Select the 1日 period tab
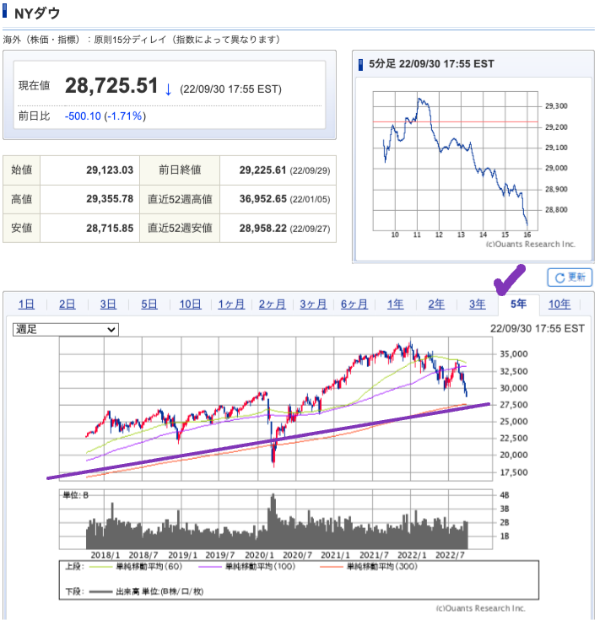The width and height of the screenshot is (600, 620). [x=26, y=304]
